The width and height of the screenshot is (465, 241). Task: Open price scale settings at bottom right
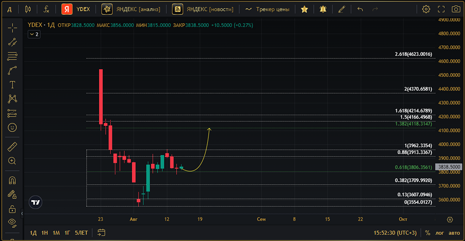pos(450,219)
